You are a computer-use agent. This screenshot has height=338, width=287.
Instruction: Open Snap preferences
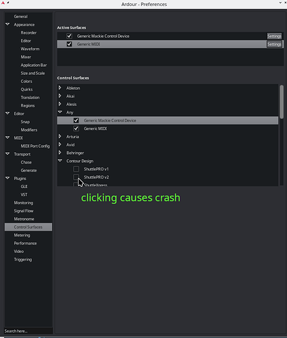25,122
